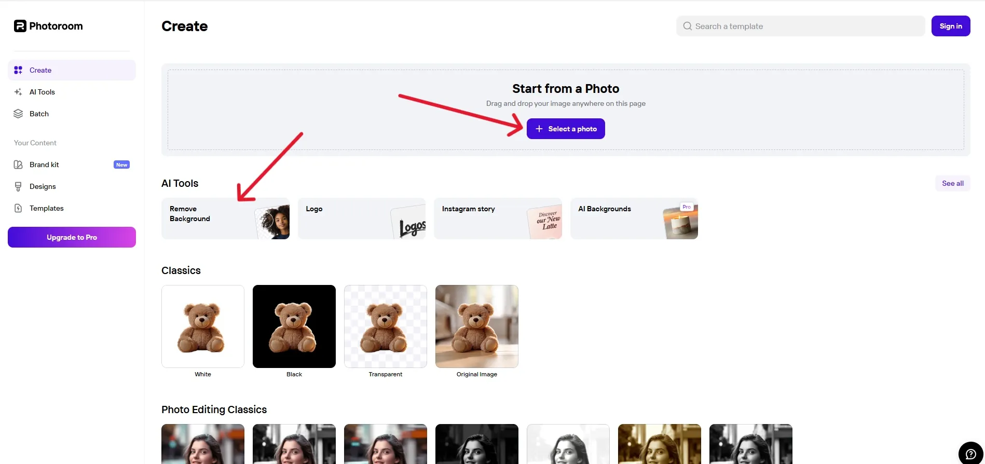Open the Logo tool card
The height and width of the screenshot is (464, 985).
(362, 219)
